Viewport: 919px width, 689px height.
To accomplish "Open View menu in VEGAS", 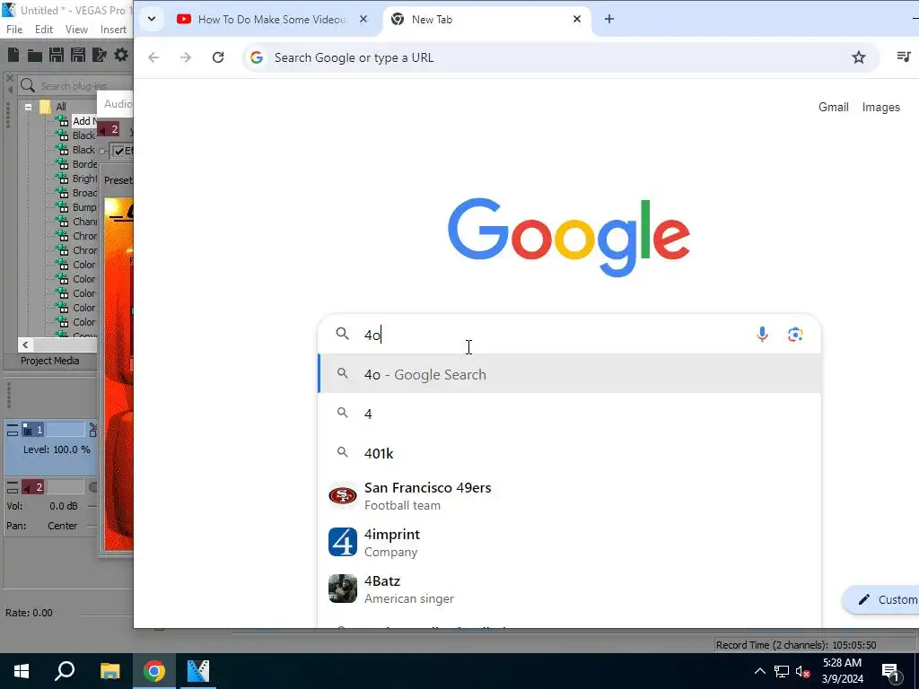I will pyautogui.click(x=76, y=30).
